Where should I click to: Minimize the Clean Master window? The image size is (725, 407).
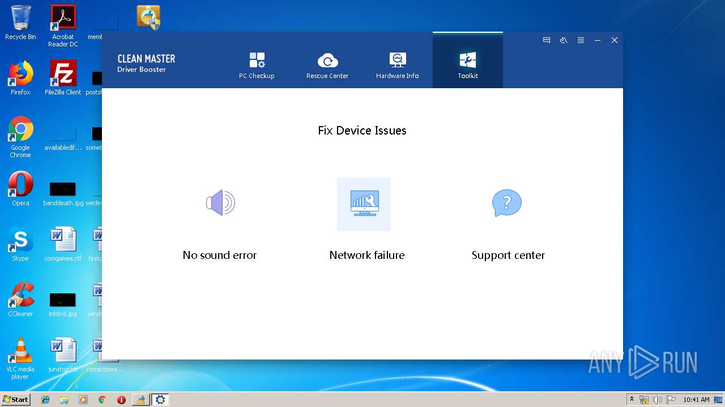click(598, 40)
